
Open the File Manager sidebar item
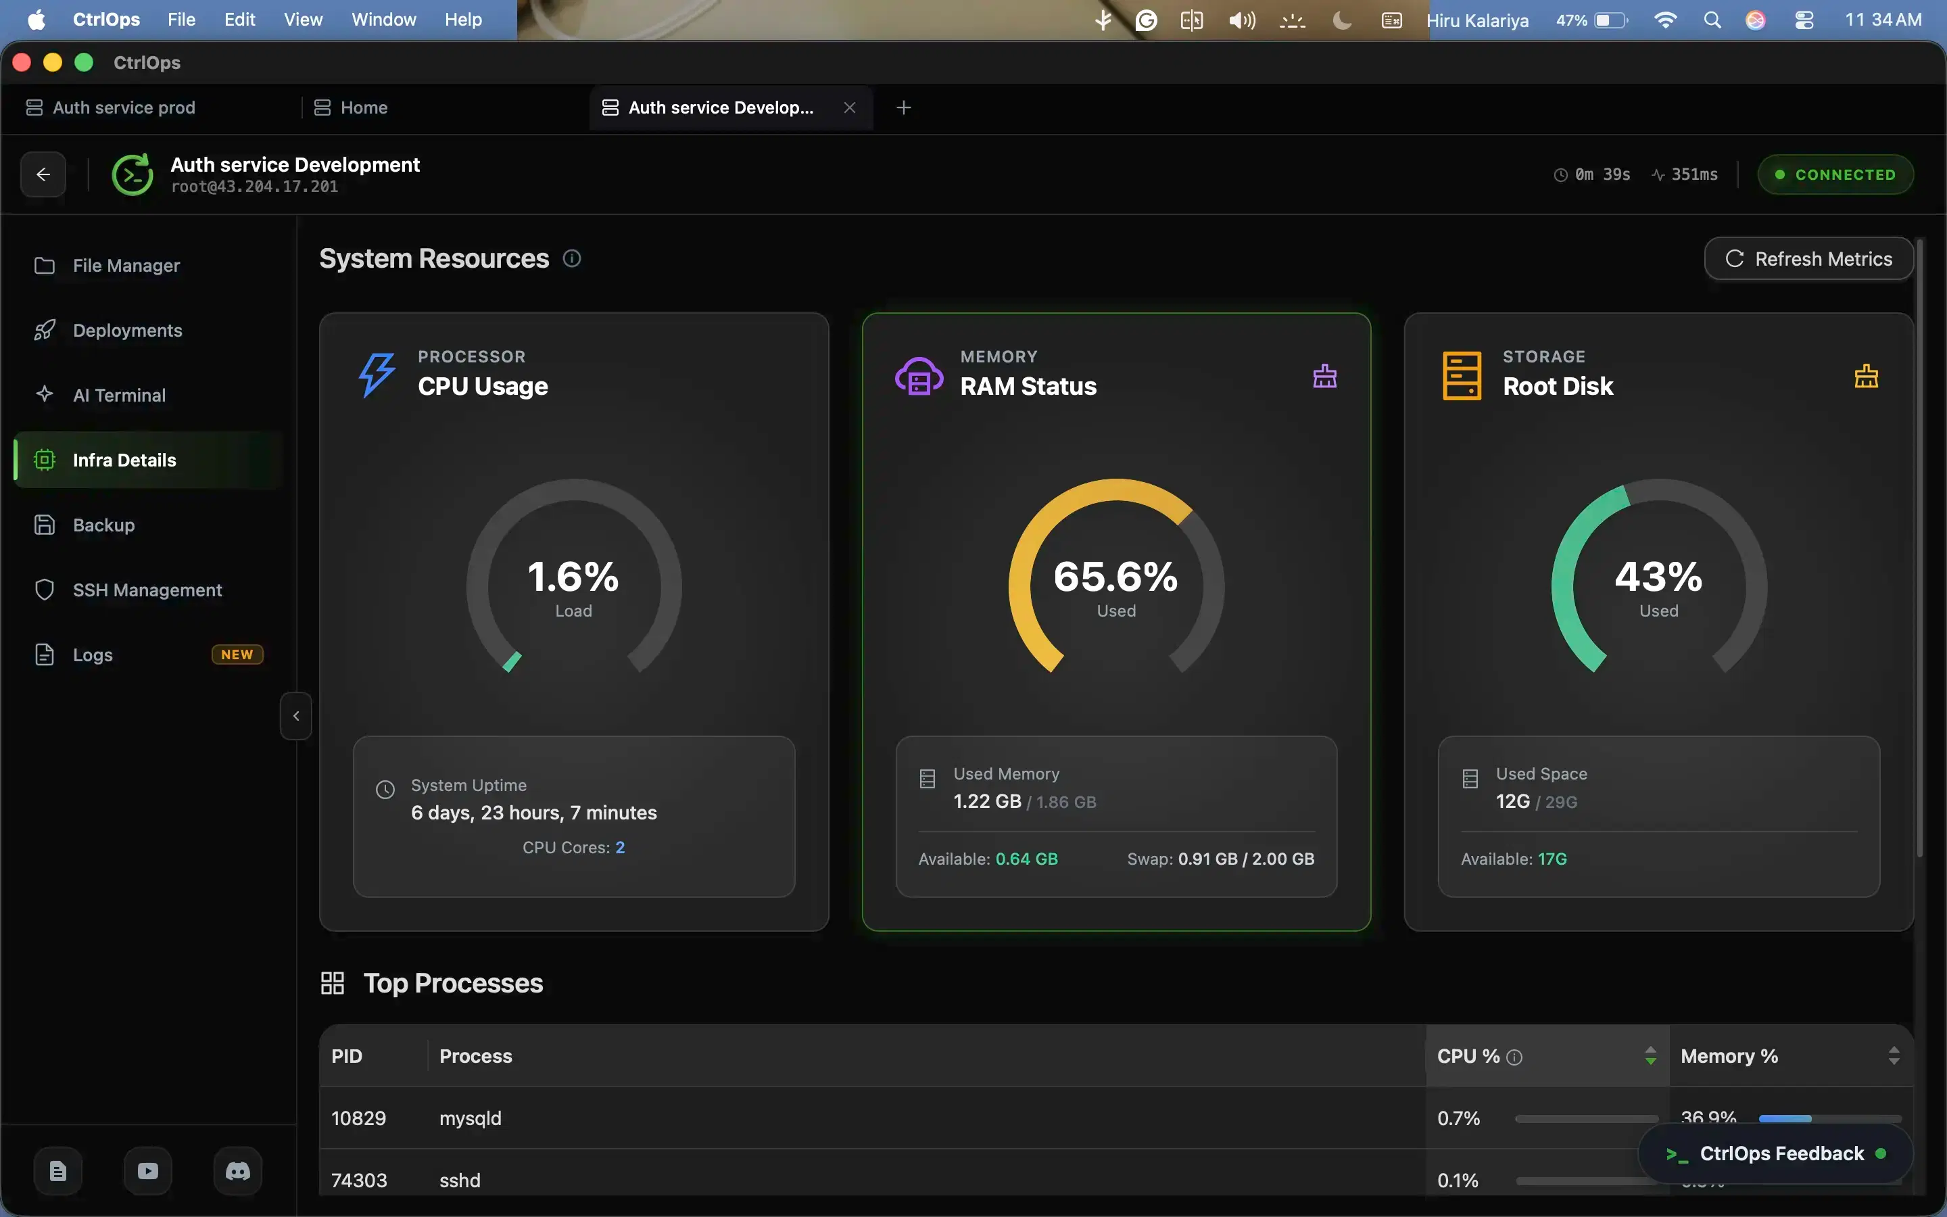point(149,266)
